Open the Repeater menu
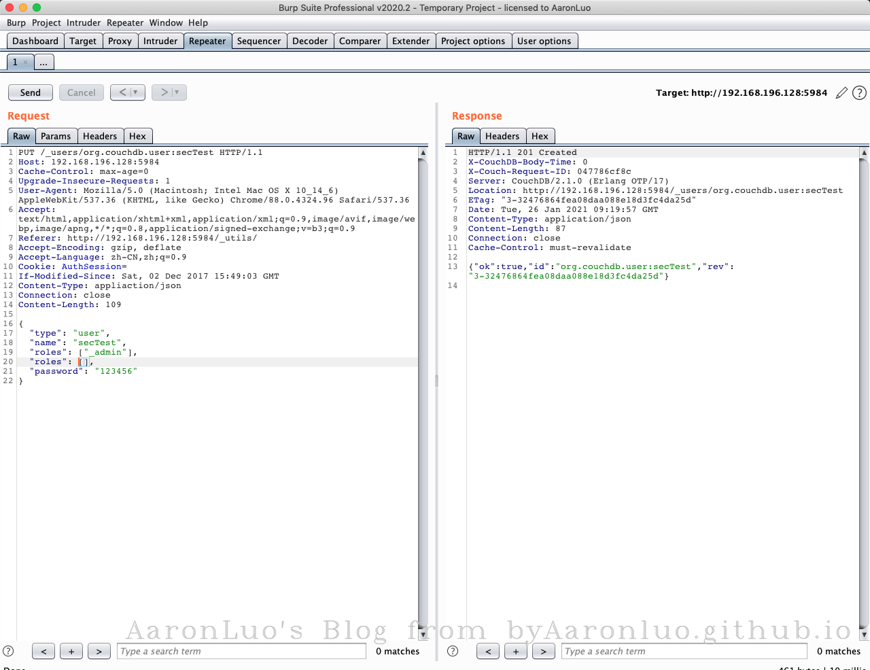This screenshot has width=870, height=670. [125, 22]
